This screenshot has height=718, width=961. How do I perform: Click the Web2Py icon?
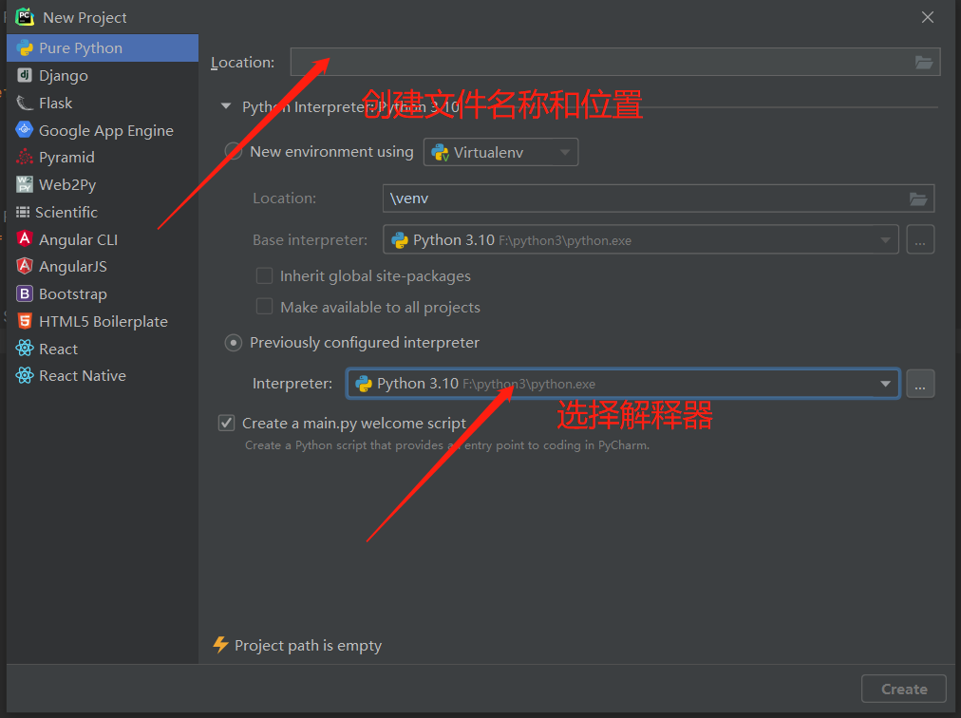point(25,184)
